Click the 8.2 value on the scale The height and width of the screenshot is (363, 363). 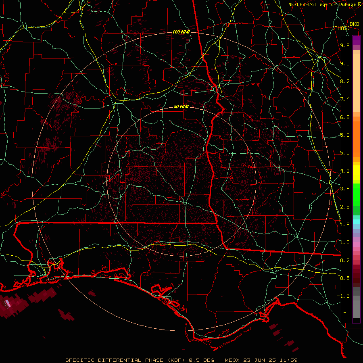345,81
